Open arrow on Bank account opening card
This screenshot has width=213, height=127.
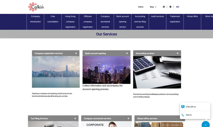point(127,53)
